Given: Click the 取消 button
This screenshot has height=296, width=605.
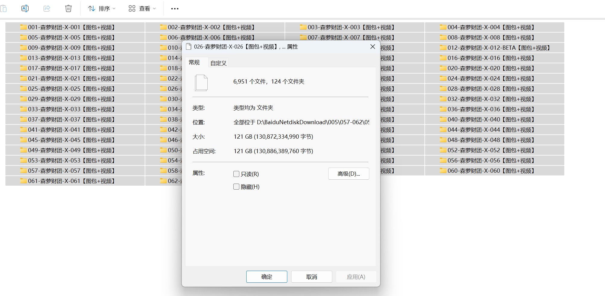Looking at the screenshot, I should (311, 277).
